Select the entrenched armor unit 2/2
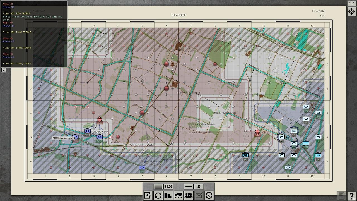 coord(294,131)
